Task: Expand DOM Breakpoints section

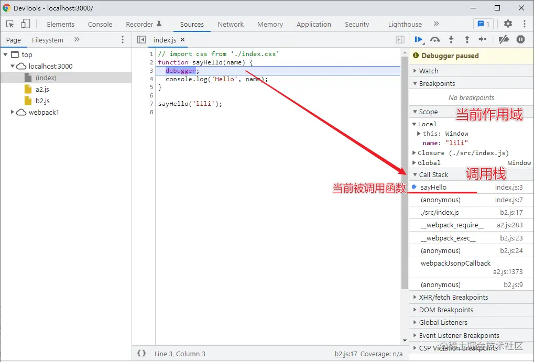Action: (471, 310)
